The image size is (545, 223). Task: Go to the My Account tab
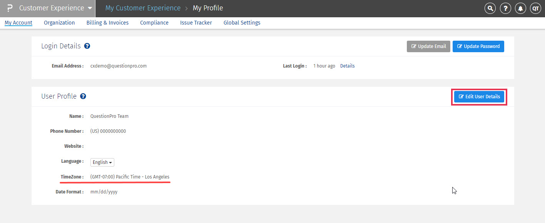coord(18,23)
